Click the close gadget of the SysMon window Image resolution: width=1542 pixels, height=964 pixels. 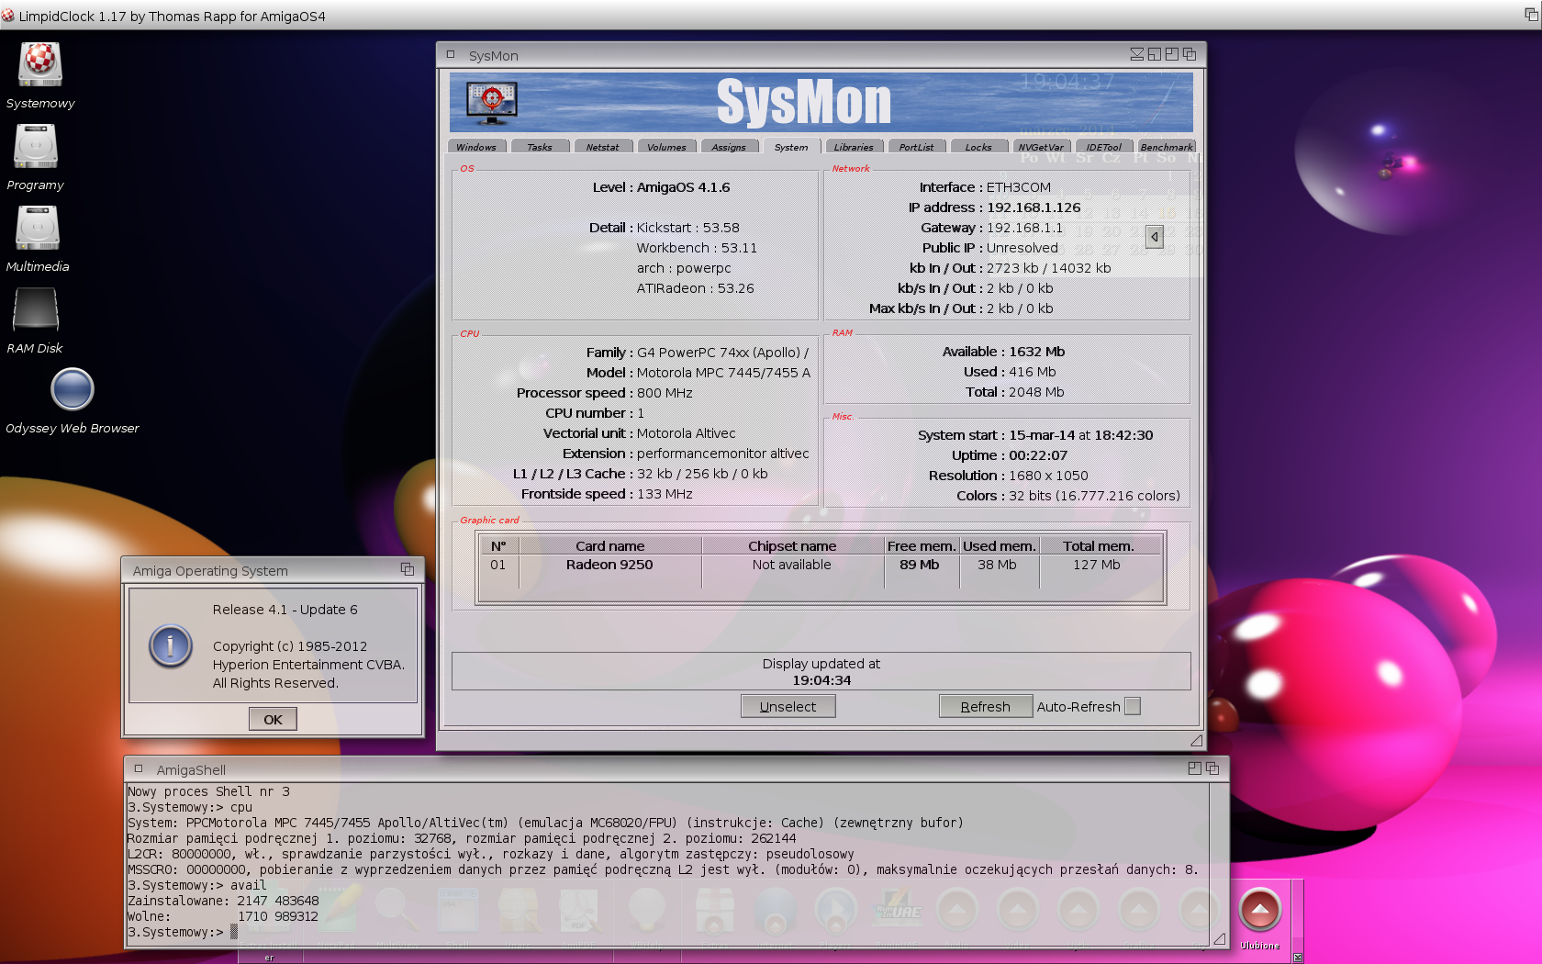pyautogui.click(x=451, y=54)
